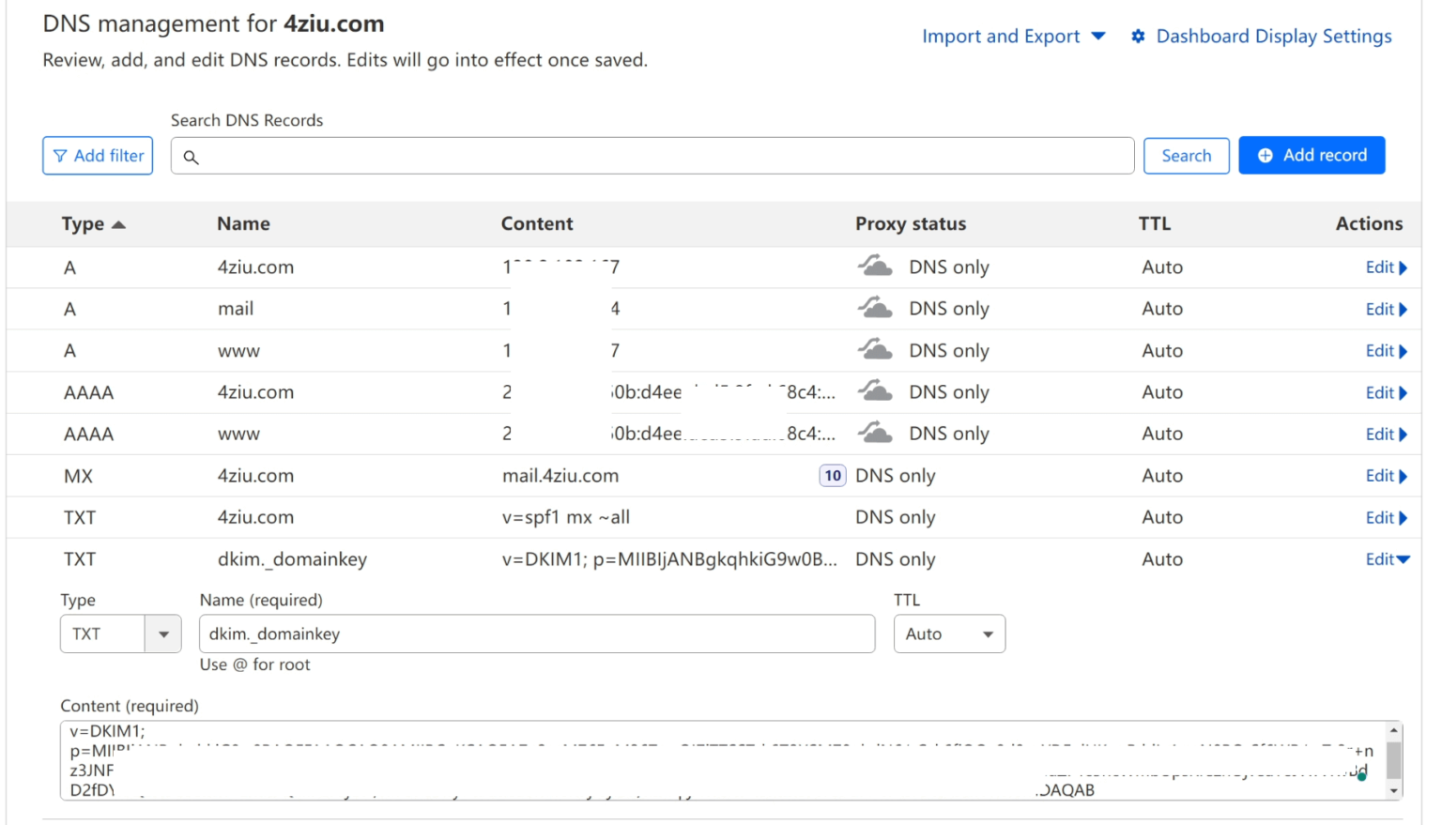Click the cloud icon for the AAAA www record
Viewport: 1442px width, 825px height.
875,434
